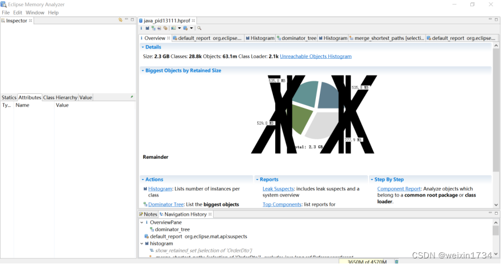Maximize the Navigation History panel
Screen dimensions: 501x264
pos(496,213)
